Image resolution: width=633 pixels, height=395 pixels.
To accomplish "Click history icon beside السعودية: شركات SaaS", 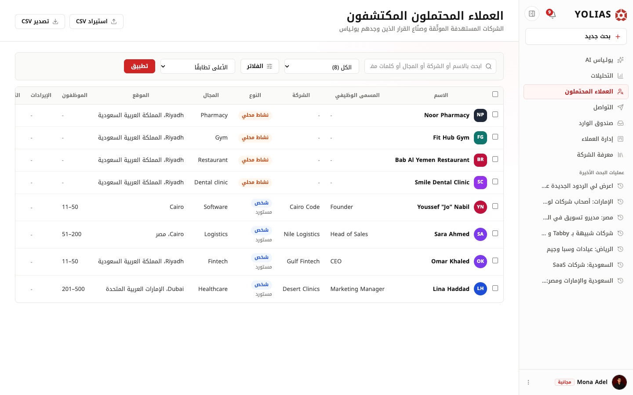I will click(621, 265).
